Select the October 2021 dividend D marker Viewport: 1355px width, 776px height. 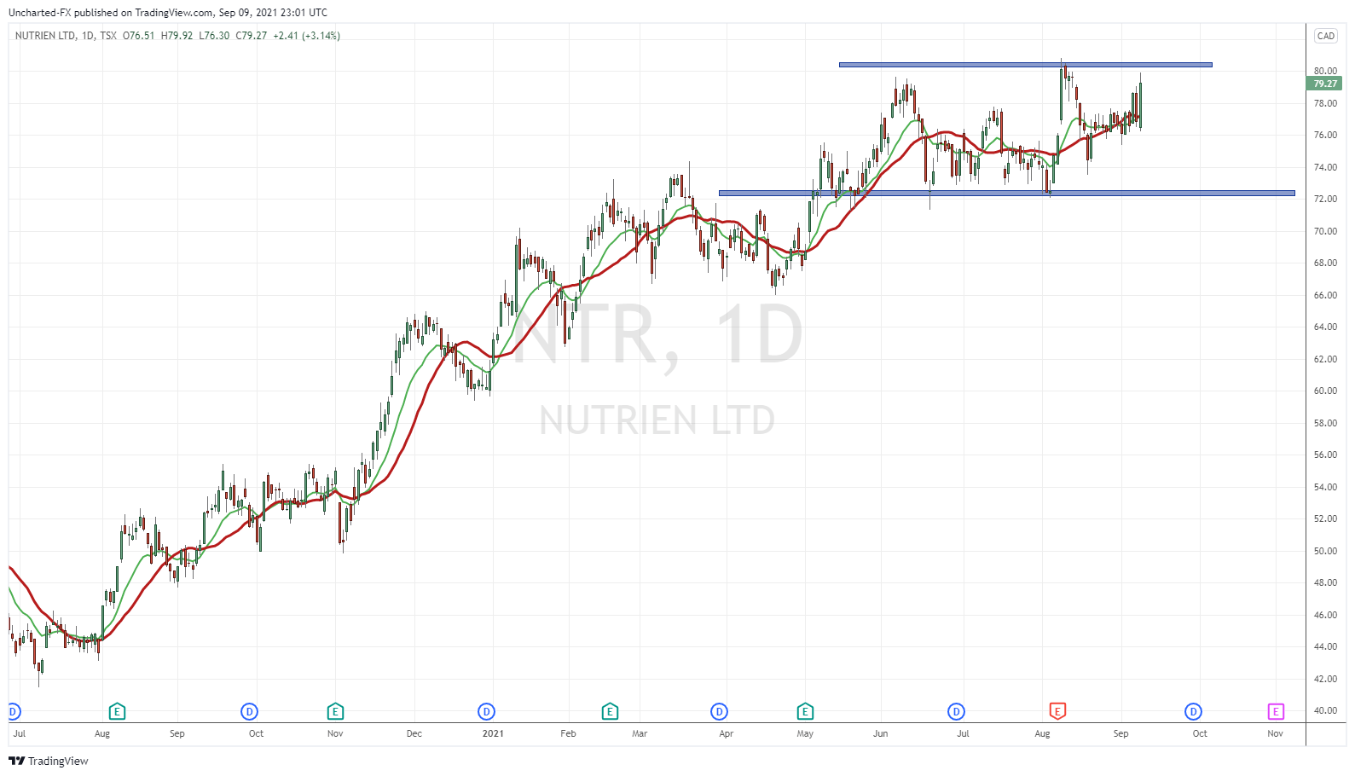tap(1194, 711)
